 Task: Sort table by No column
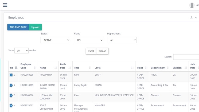pyautogui.click(x=13, y=68)
